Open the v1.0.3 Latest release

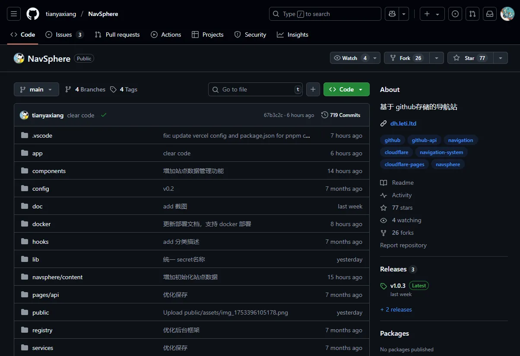click(409, 286)
